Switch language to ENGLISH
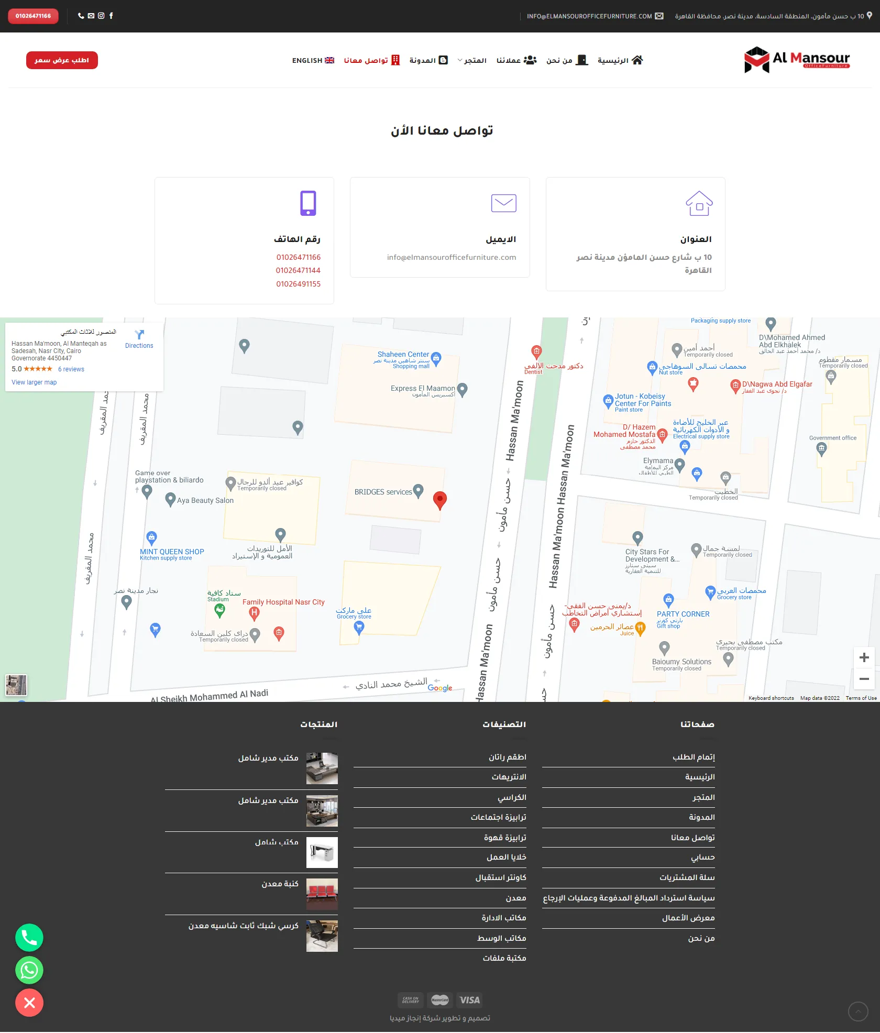This screenshot has height=1033, width=880. 313,60
